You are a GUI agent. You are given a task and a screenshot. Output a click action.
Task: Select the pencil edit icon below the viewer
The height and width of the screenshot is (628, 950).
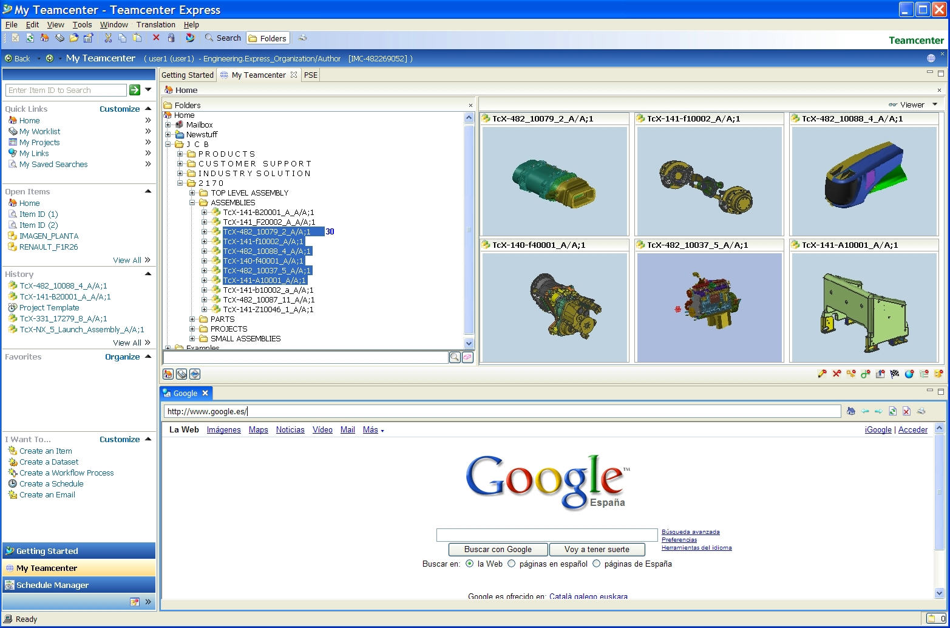(x=823, y=374)
